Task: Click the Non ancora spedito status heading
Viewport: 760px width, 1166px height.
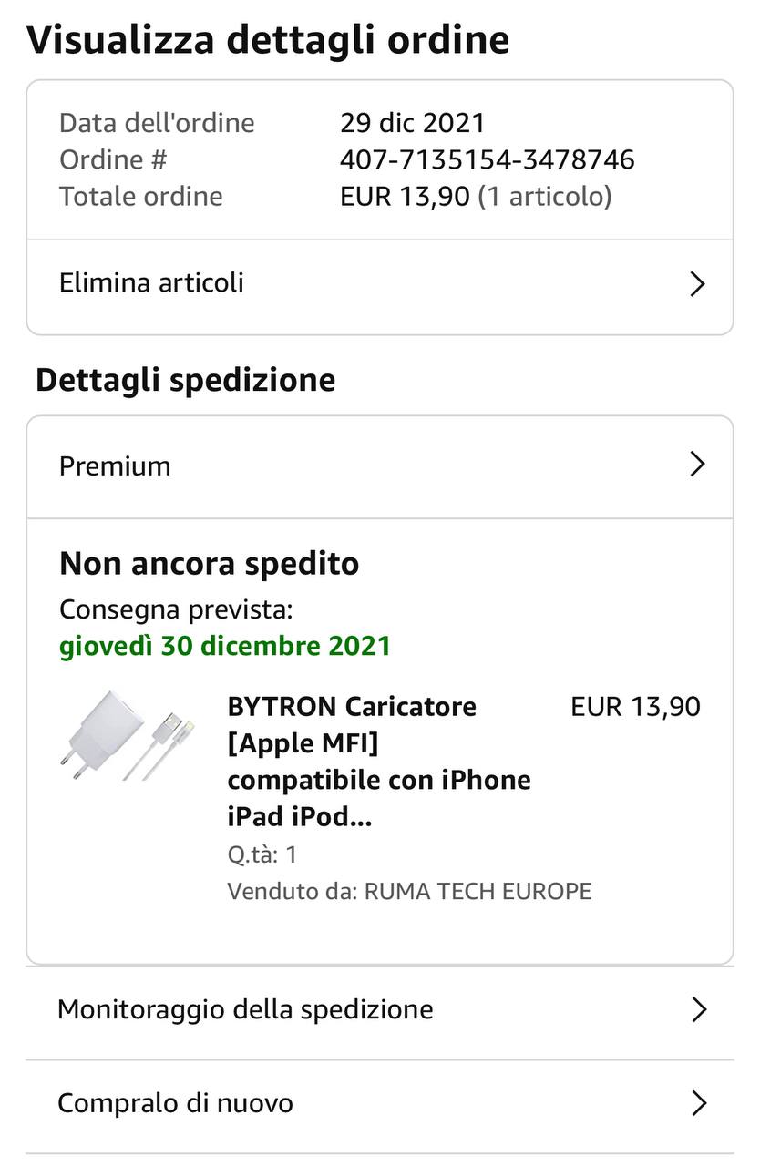Action: pyautogui.click(x=210, y=564)
